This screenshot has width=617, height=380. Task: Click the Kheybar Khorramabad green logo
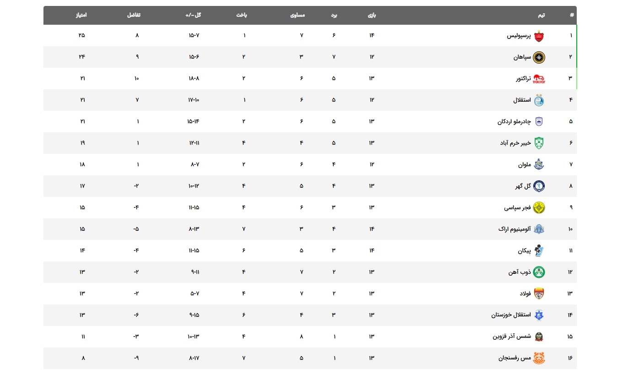coord(540,143)
